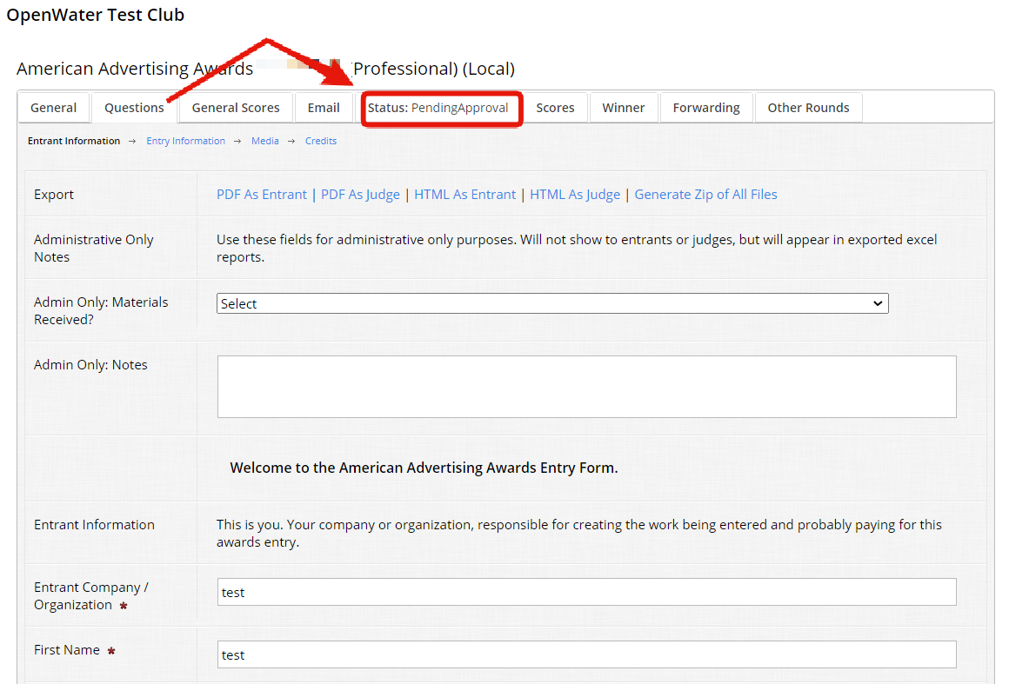Click the First Name input field
This screenshot has height=684, width=1009.
587,654
